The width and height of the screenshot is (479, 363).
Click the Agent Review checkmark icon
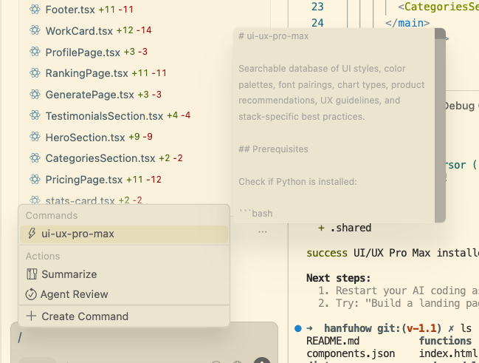[31, 294]
